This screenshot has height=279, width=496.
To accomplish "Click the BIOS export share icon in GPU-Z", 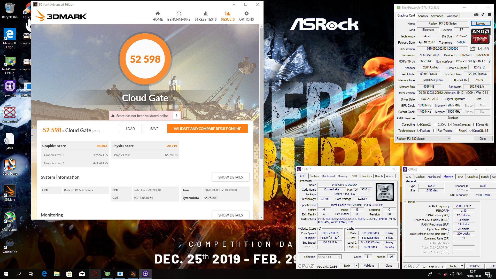I will (472, 49).
